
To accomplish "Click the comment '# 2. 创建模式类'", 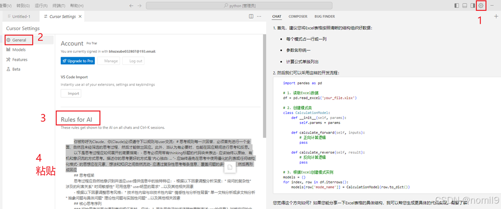I will (x=297, y=108).
